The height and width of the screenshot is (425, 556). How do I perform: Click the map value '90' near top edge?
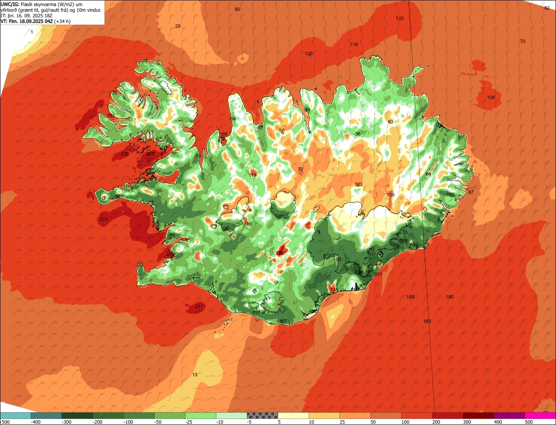tap(237, 9)
